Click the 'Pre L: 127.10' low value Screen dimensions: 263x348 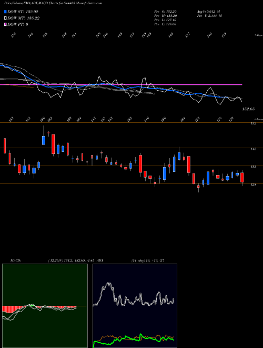tap(165, 20)
